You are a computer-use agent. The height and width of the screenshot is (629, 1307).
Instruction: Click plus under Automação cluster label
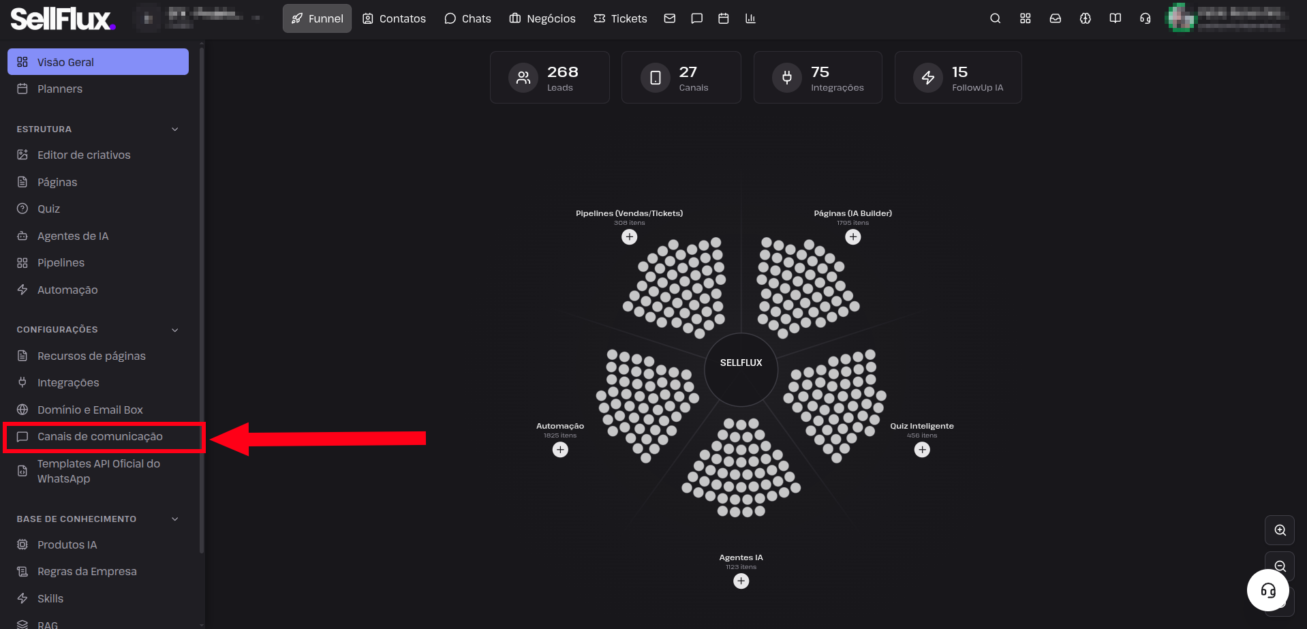[560, 450]
